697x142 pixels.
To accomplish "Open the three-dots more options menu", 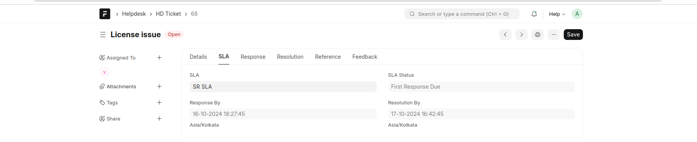I will [x=554, y=35].
